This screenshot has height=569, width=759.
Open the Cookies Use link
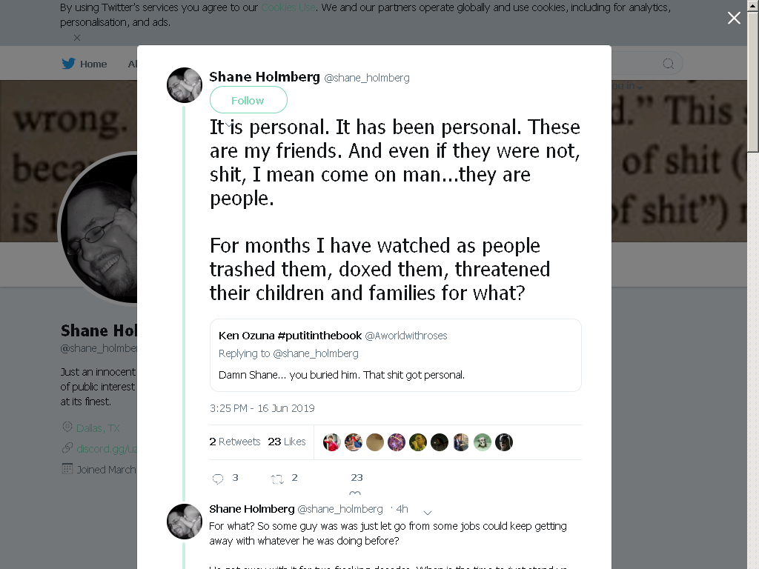pos(288,7)
